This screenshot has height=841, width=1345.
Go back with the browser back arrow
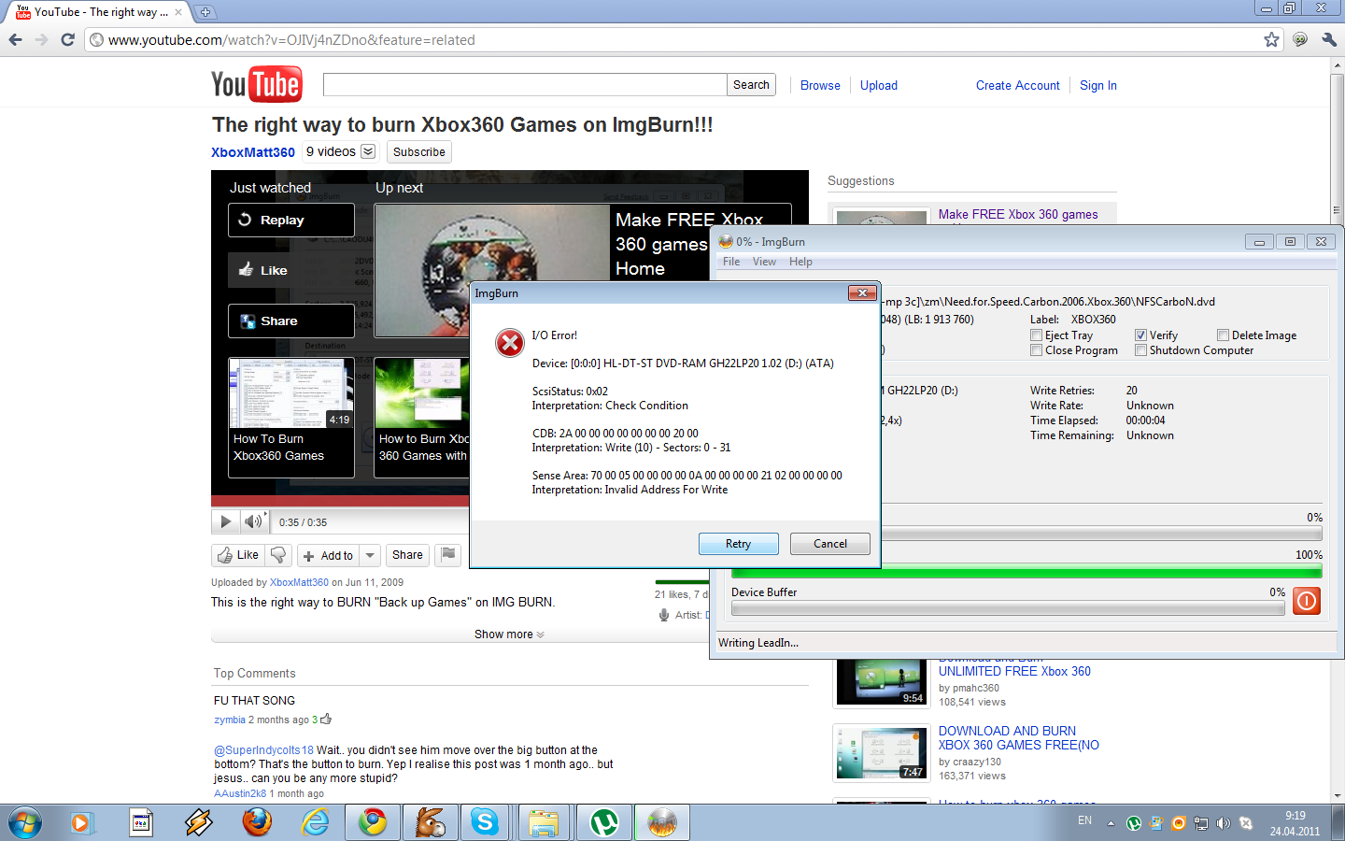click(x=15, y=39)
